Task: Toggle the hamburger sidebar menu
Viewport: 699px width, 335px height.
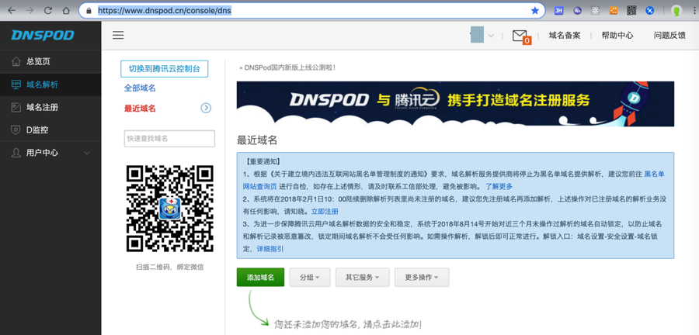Action: (x=118, y=36)
